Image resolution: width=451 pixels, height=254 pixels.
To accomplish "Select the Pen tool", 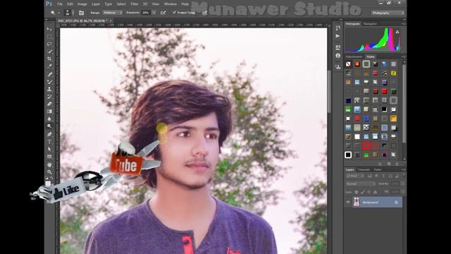I will [x=49, y=134].
